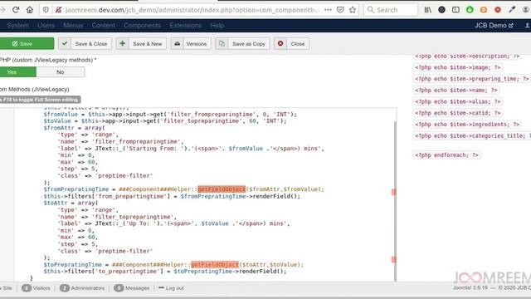The height and width of the screenshot is (299, 531).
Task: Click Save as Copy button
Action: (242, 43)
